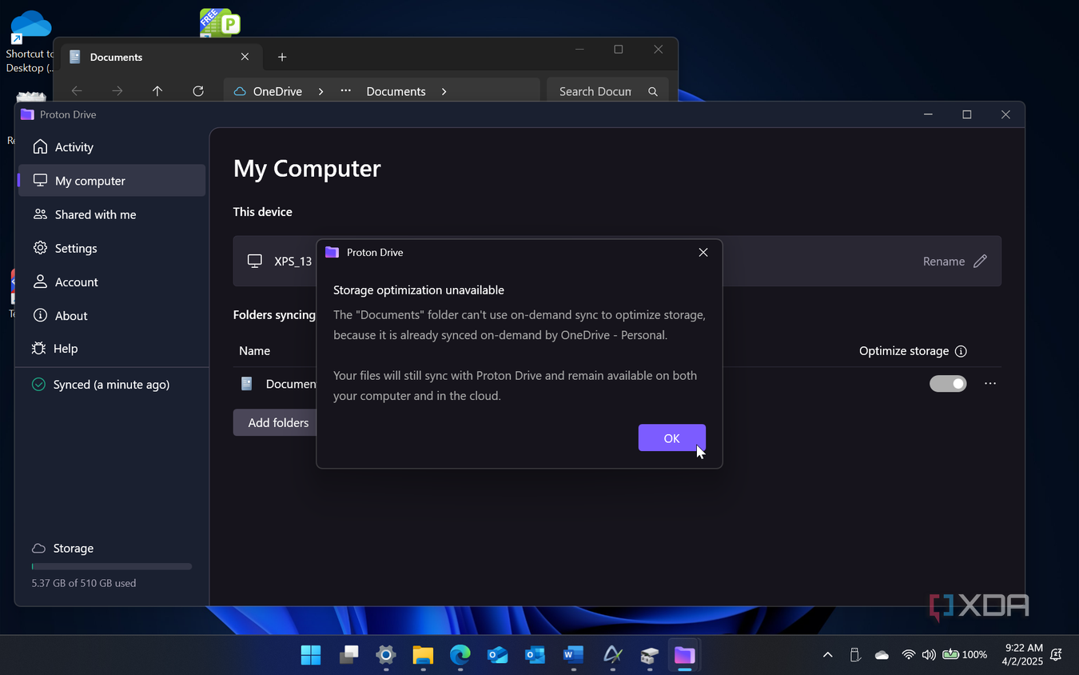Click the Help bug icon in sidebar
Viewport: 1079px width, 675px height.
click(x=38, y=349)
